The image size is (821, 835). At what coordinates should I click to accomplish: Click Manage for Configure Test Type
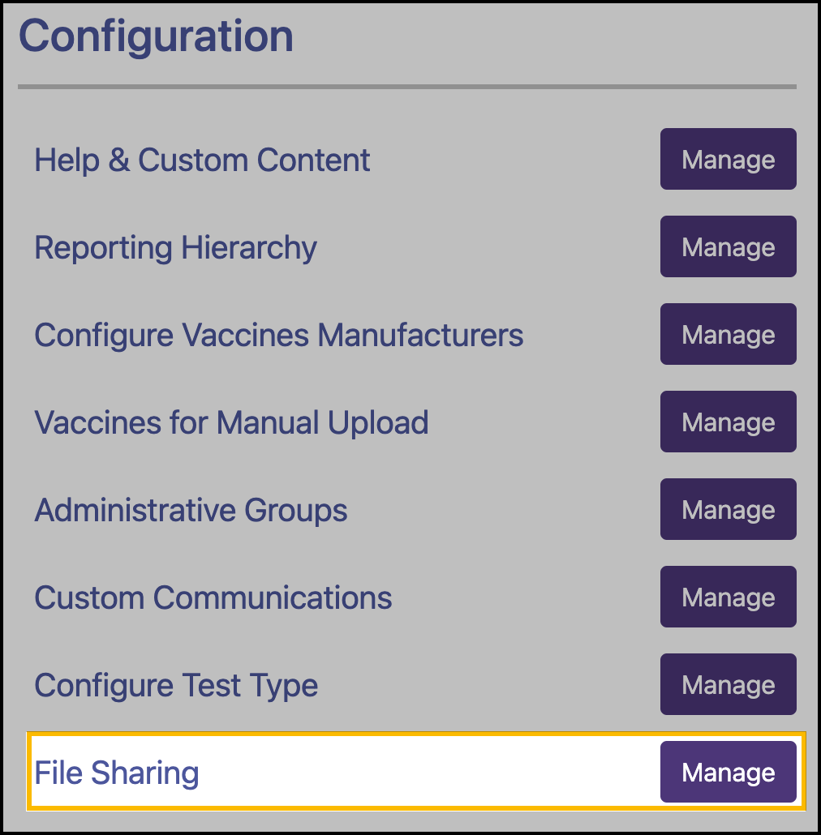point(728,684)
